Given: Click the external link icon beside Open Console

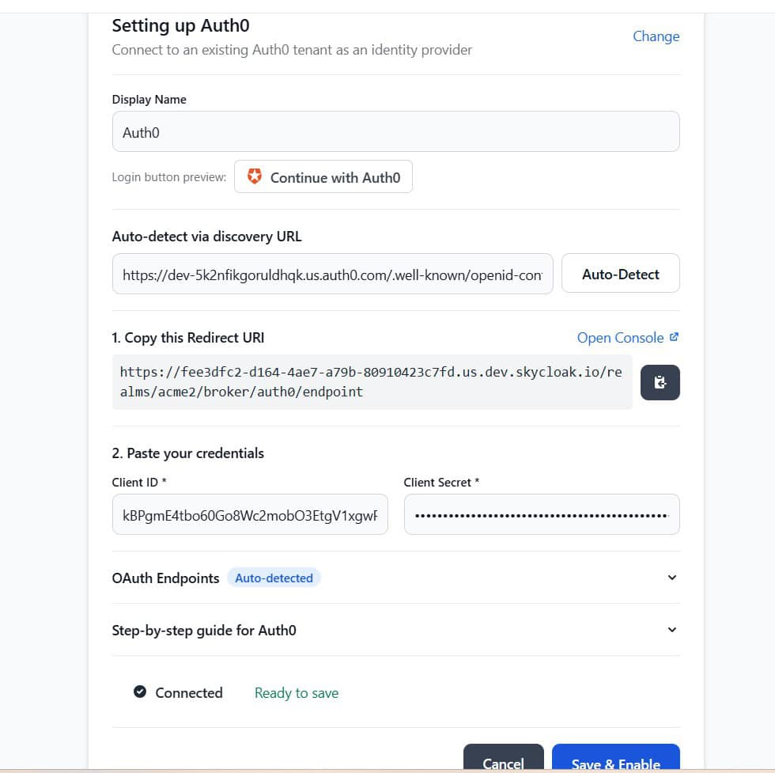Looking at the screenshot, I should [674, 337].
